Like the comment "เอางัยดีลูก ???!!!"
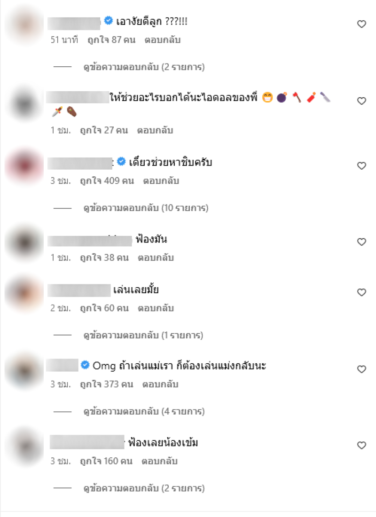376x517 pixels. click(x=361, y=24)
